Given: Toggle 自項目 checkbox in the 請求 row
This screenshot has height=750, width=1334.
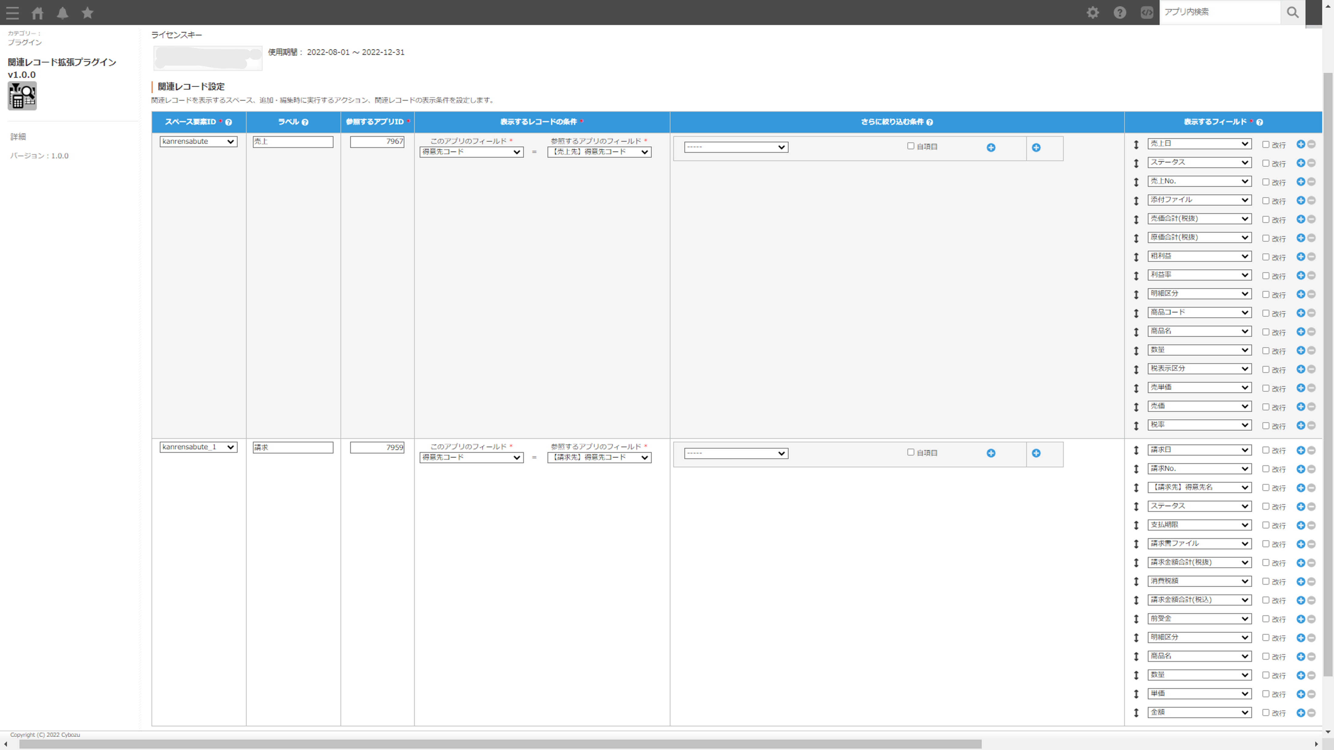Looking at the screenshot, I should point(910,452).
